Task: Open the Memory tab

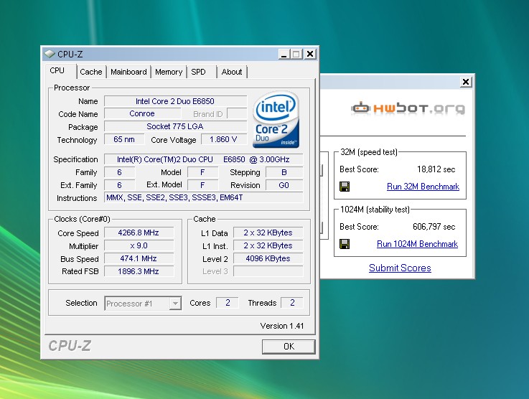Action: click(169, 72)
